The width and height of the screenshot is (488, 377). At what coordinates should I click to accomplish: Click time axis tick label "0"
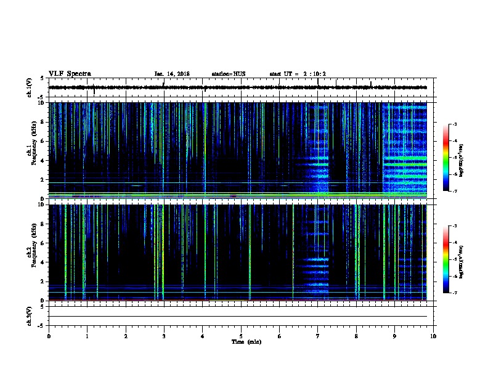(x=49, y=336)
